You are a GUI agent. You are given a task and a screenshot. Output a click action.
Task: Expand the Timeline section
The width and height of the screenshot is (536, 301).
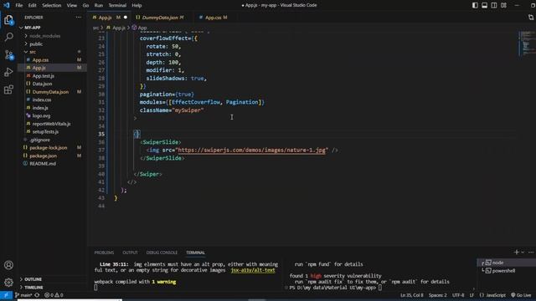(52, 288)
